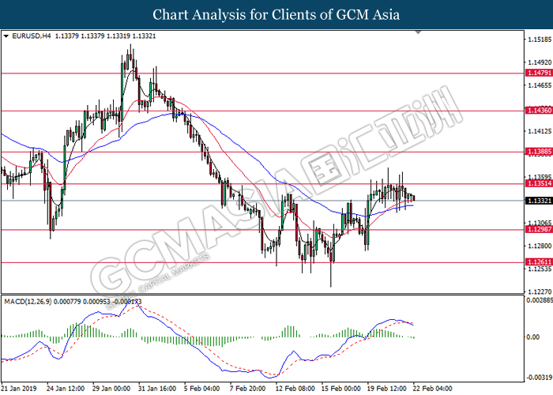This screenshot has width=553, height=395.
Task: Click the small triangle beside EURUSD,H4
Action: [6, 36]
